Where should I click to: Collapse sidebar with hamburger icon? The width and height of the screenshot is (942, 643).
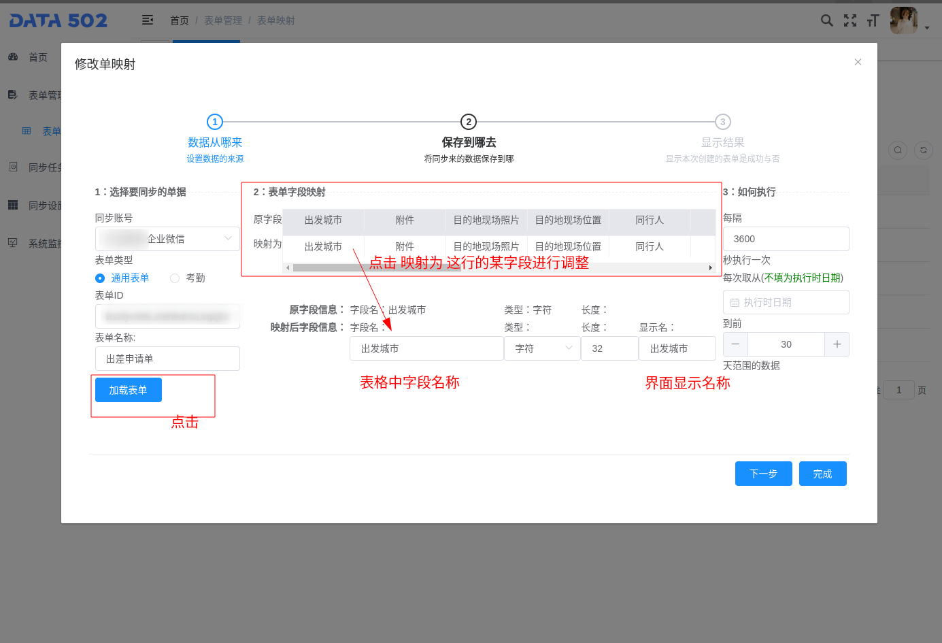(x=148, y=20)
